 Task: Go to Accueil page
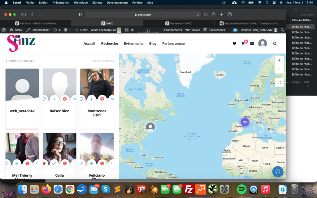[89, 43]
